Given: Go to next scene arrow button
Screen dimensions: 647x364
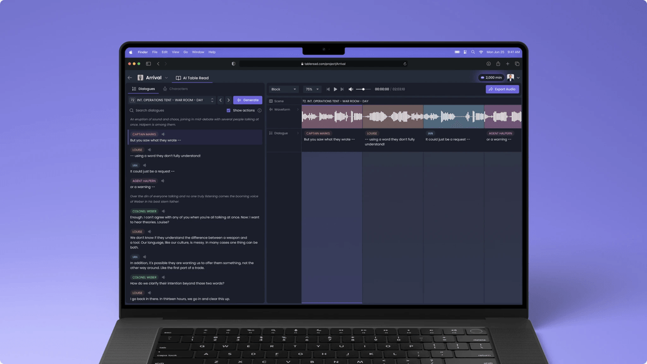Looking at the screenshot, I should (228, 100).
